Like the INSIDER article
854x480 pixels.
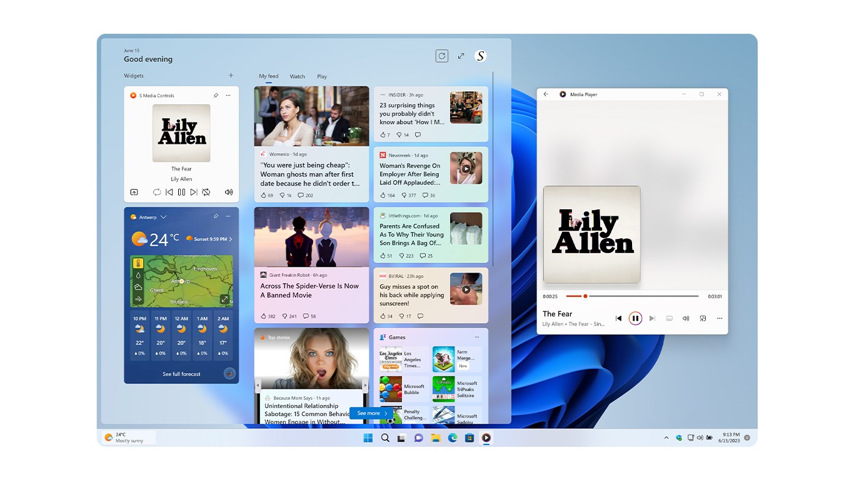coord(384,134)
